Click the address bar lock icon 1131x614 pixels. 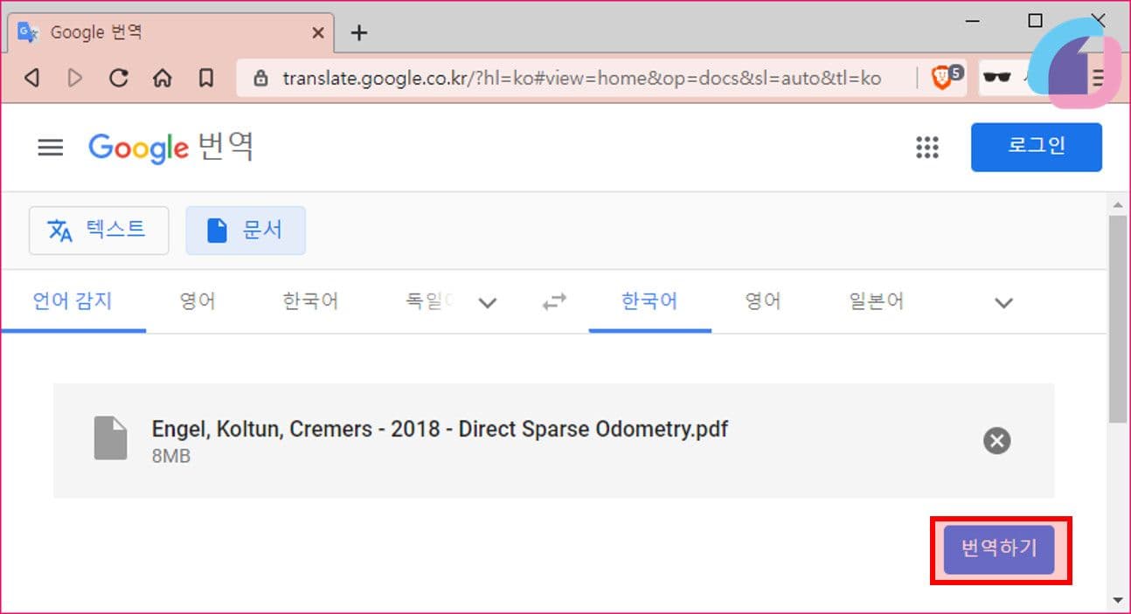(x=260, y=79)
